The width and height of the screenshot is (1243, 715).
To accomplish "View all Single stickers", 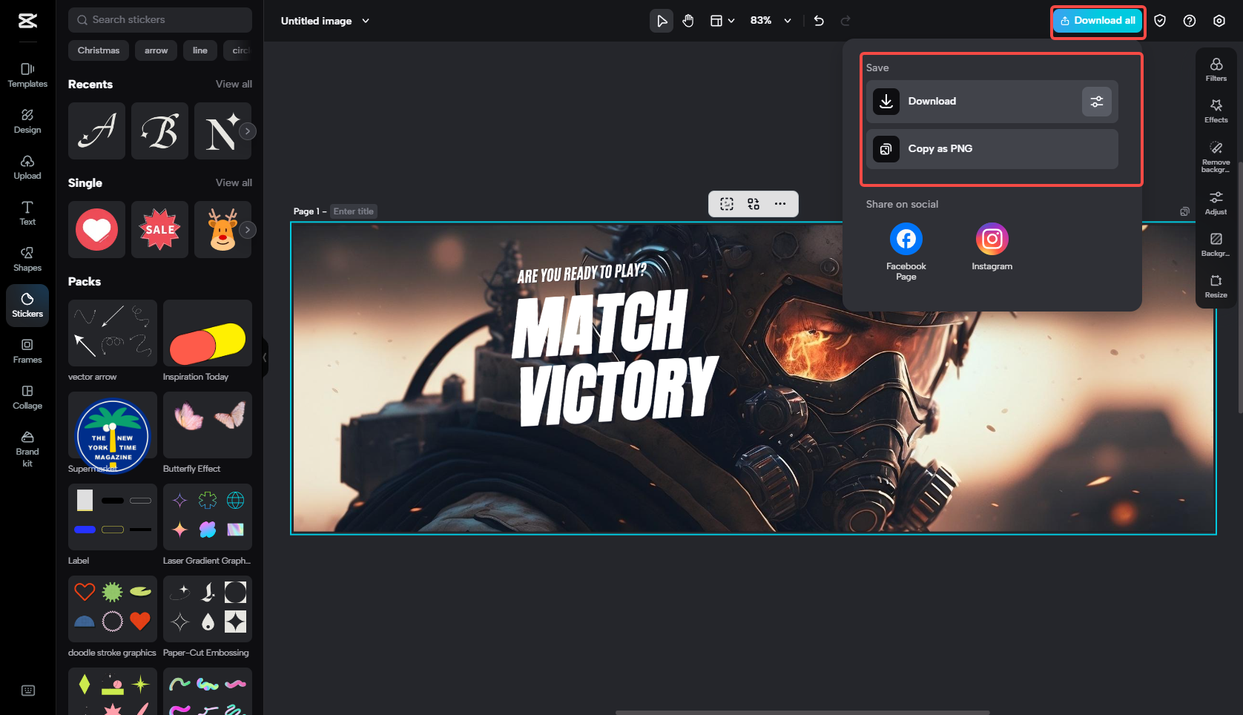I will click(x=234, y=182).
